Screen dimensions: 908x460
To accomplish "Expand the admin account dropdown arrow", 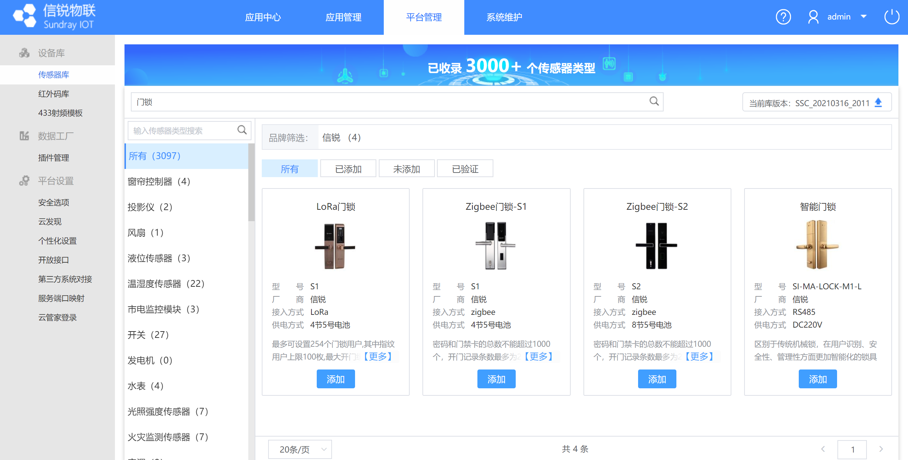I will (x=864, y=17).
